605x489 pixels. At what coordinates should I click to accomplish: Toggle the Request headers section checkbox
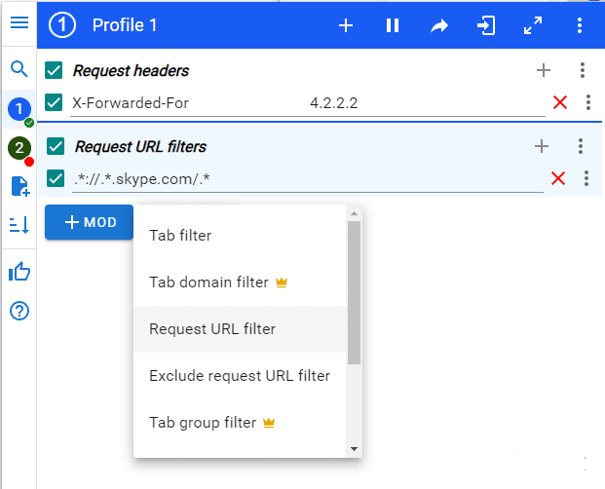coord(55,70)
